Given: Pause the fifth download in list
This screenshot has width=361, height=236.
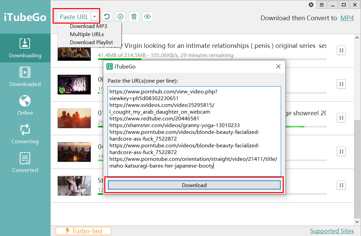Looking at the screenshot, I should click(x=341, y=185).
